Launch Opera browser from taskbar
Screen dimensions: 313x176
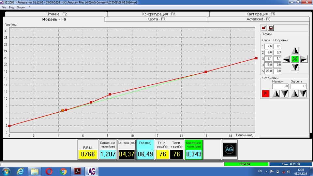pyautogui.click(x=49, y=171)
